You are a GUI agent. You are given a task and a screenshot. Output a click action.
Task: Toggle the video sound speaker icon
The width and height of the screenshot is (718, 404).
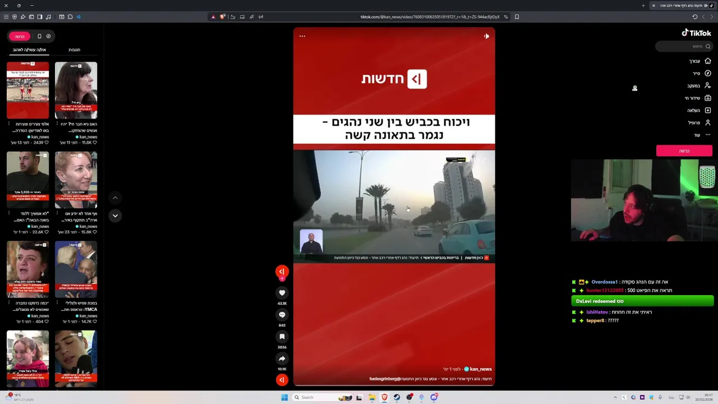coord(486,36)
